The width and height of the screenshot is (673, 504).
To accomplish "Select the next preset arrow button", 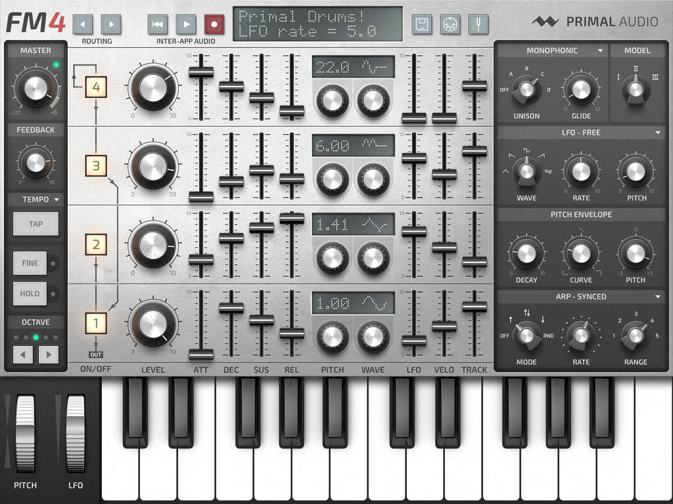I will (x=111, y=24).
